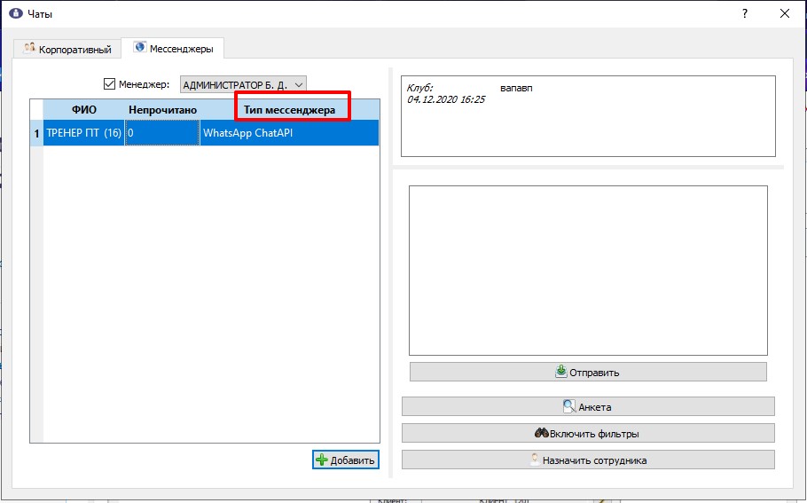Select the unread count cell showing 0

(162, 133)
